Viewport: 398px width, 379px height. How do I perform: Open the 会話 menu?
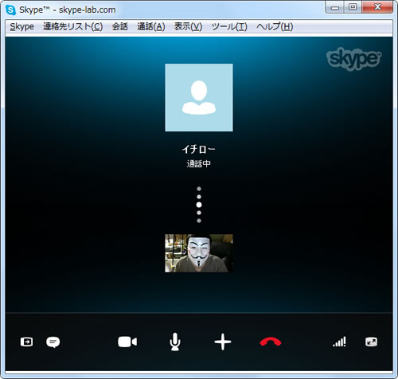pos(119,26)
